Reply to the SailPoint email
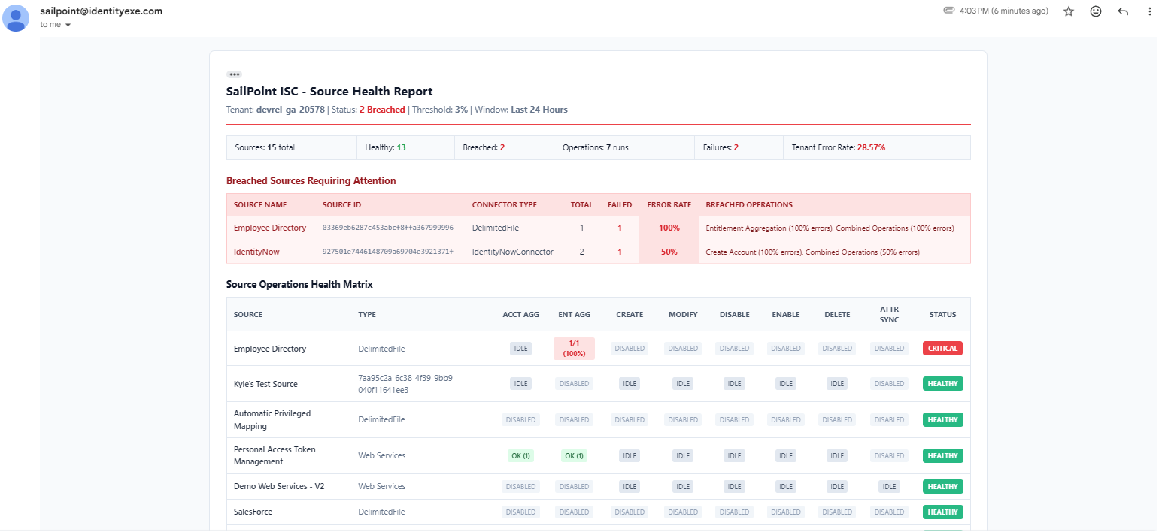The width and height of the screenshot is (1162, 532). tap(1123, 11)
